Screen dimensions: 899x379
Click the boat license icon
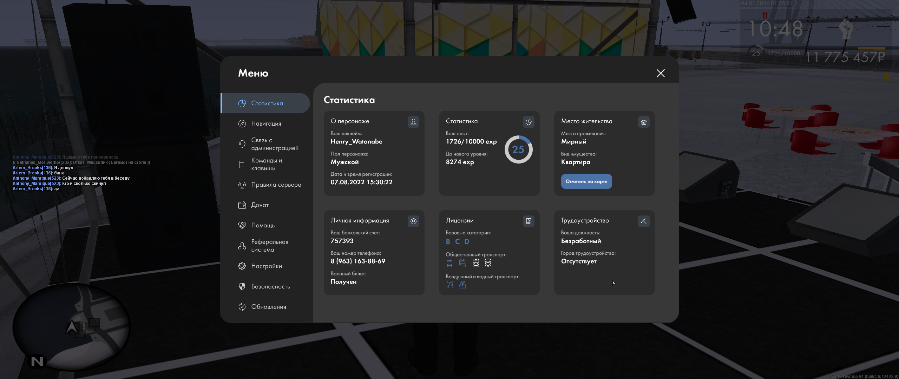463,285
